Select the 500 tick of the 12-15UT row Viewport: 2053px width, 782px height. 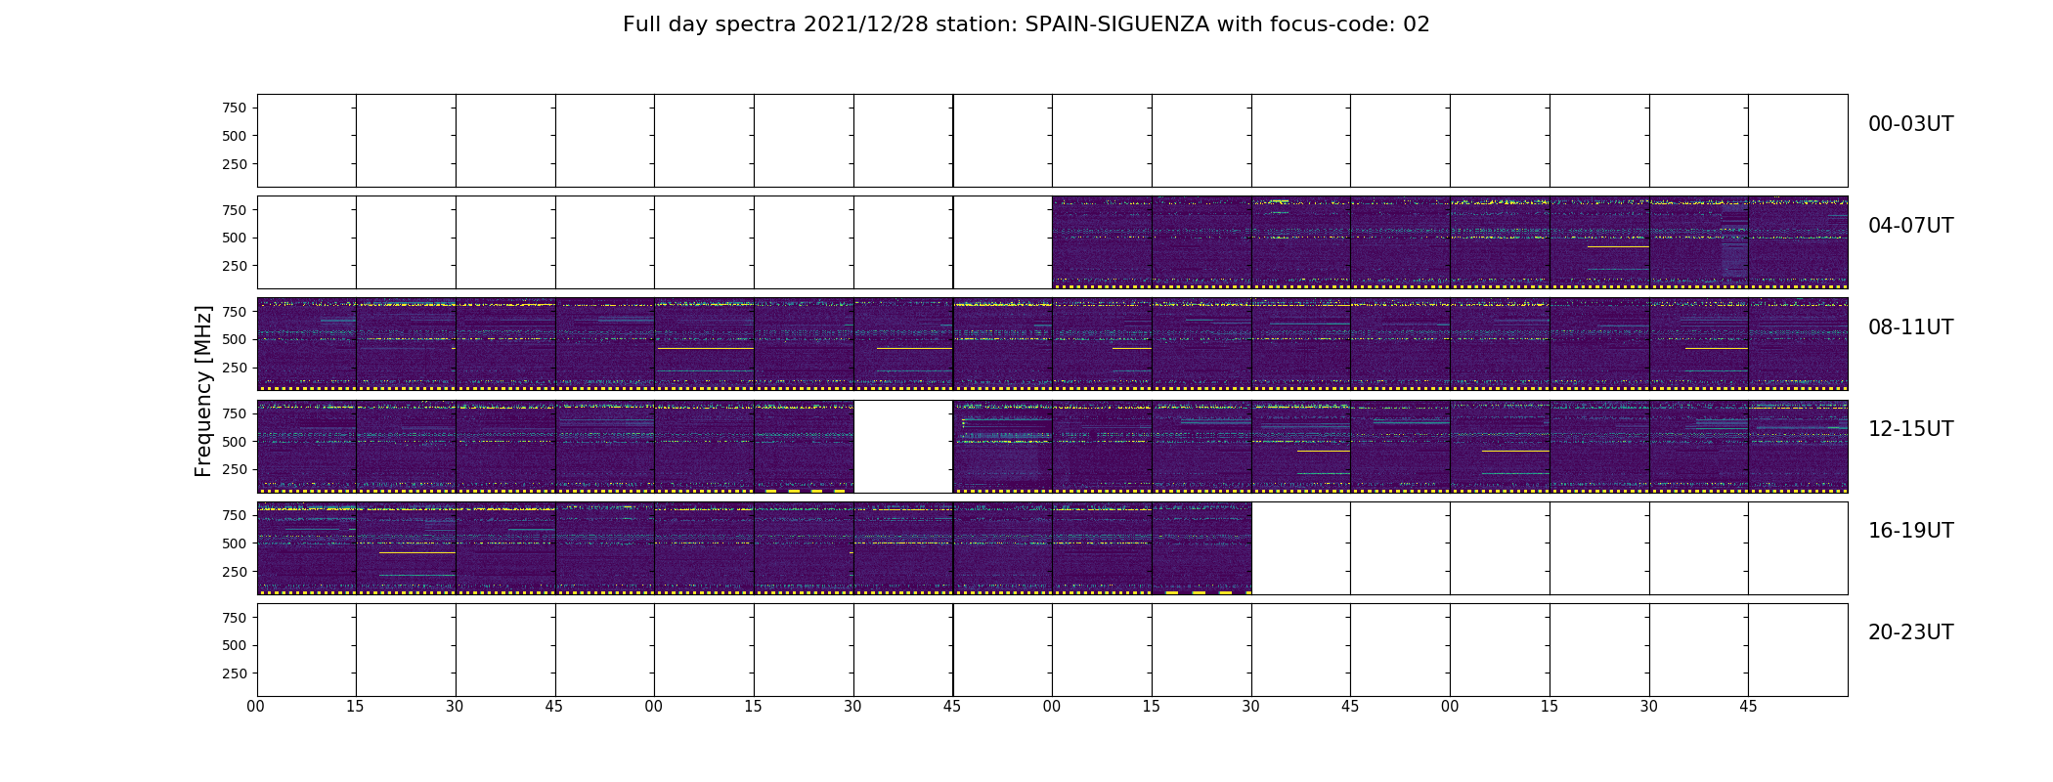pyautogui.click(x=235, y=442)
